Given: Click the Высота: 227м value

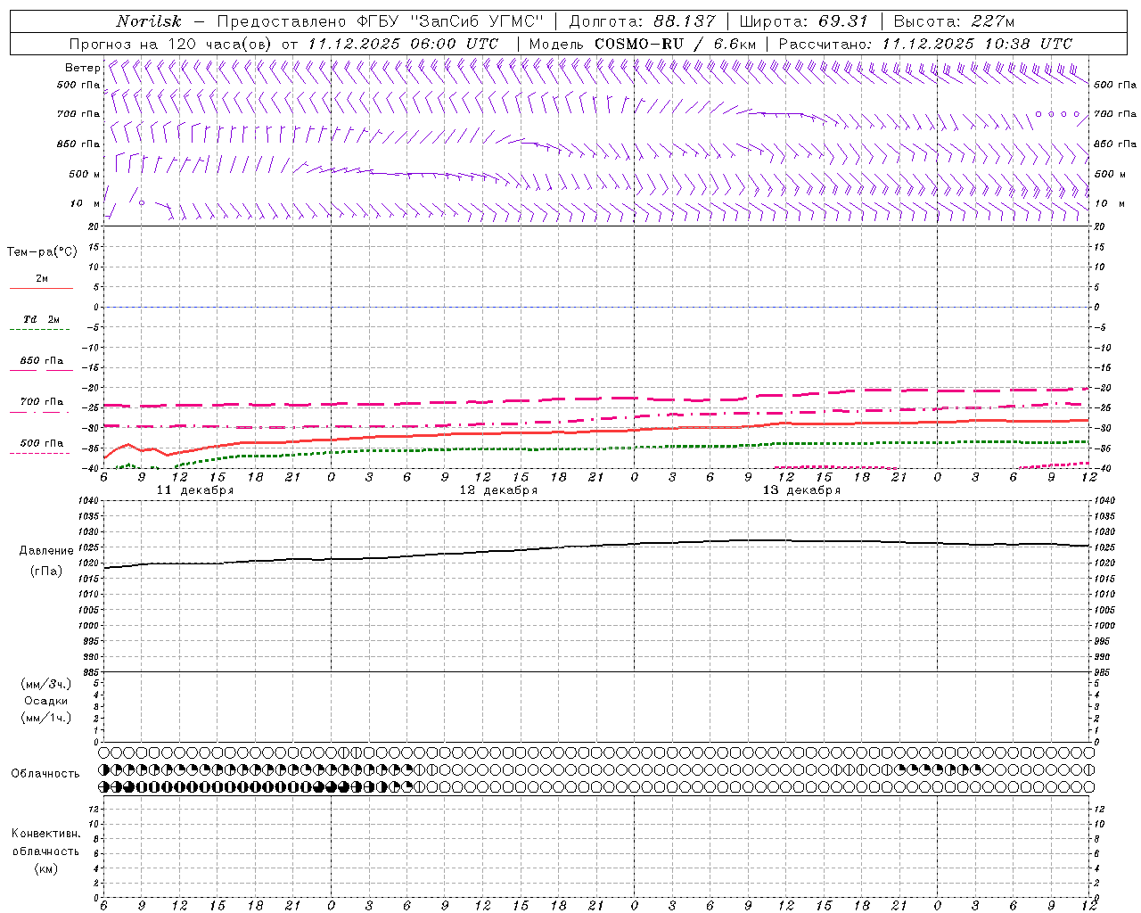Looking at the screenshot, I should pos(954,21).
